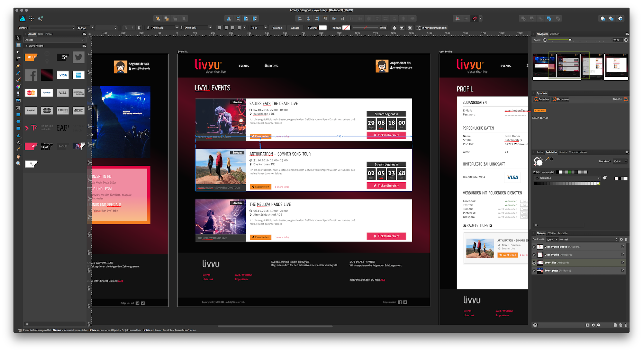
Task: Click In Kurven umwandeln button
Action: point(432,28)
